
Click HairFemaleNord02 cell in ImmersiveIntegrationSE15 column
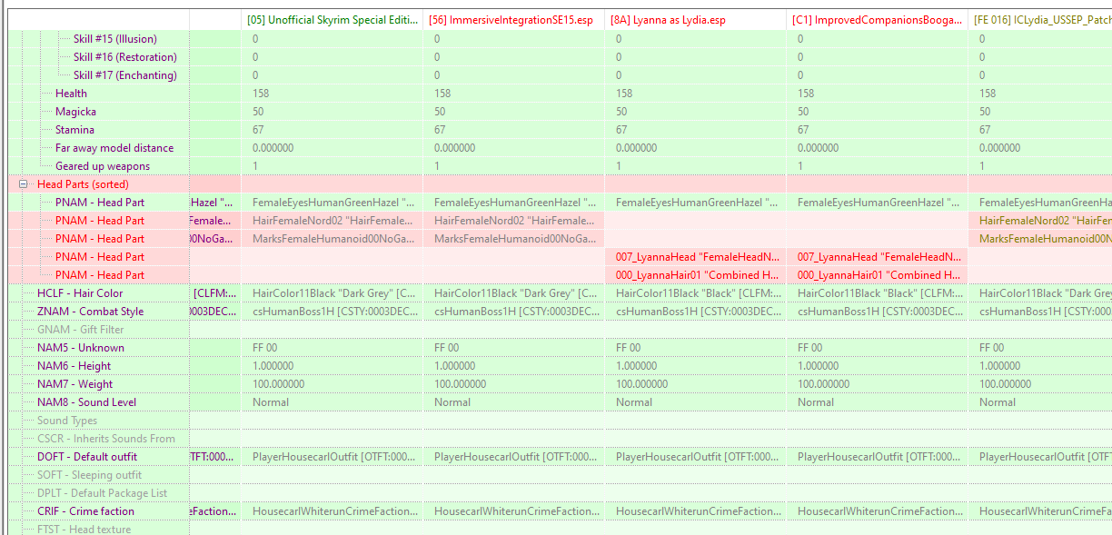(x=514, y=221)
